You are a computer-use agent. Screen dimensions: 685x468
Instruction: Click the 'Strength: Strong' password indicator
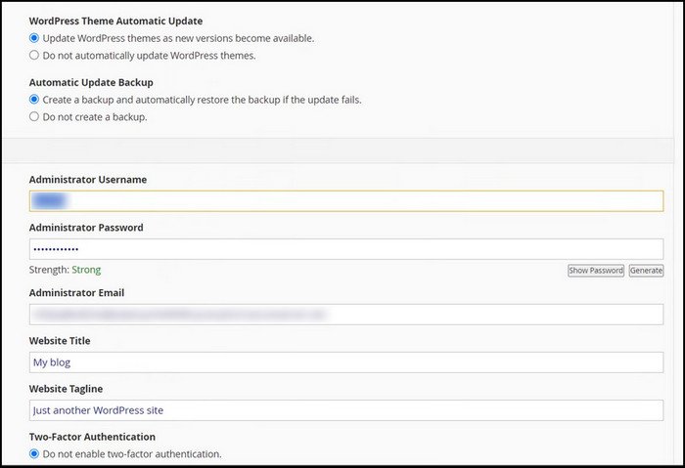(65, 270)
